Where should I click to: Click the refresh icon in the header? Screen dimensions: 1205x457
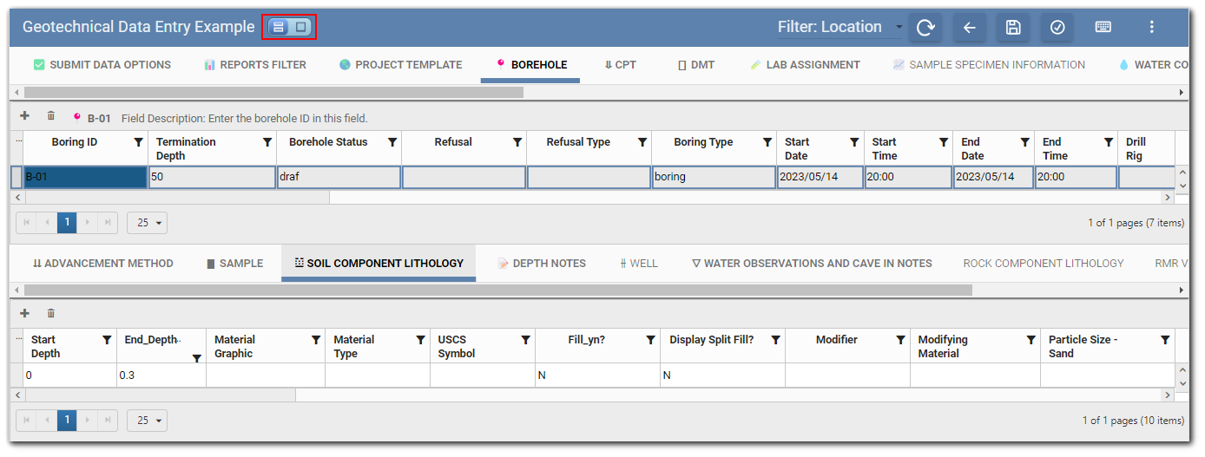(925, 27)
